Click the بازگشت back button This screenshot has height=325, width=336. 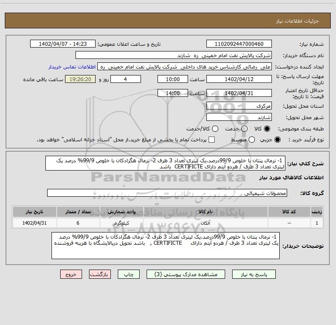click(x=100, y=274)
